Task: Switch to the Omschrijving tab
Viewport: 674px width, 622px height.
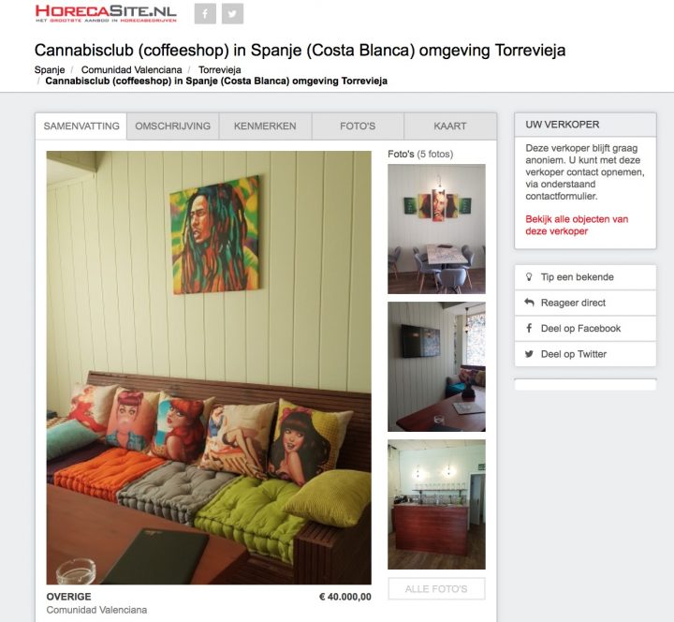Action: (173, 126)
